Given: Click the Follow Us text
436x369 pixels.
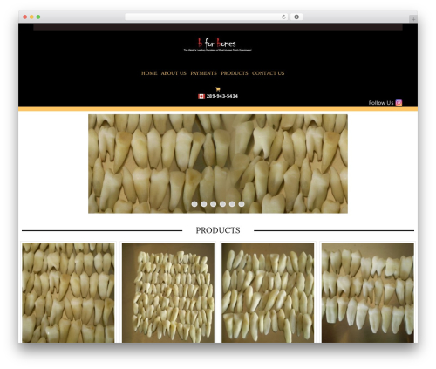Looking at the screenshot, I should pyautogui.click(x=381, y=103).
